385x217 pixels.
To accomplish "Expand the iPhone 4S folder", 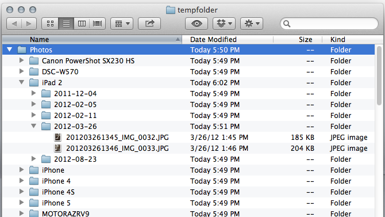I will point(22,192).
